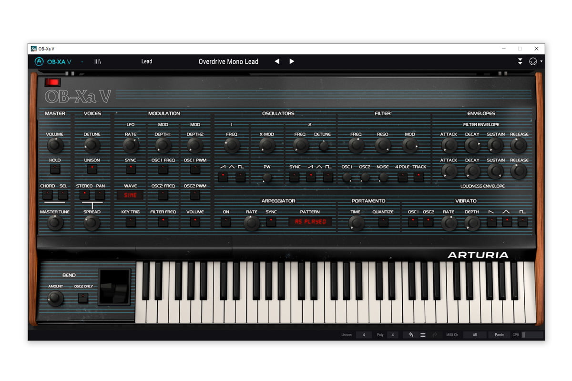Toggle the OSC 1 PWM modulation button
Image resolution: width=572 pixels, height=381 pixels.
point(195,169)
